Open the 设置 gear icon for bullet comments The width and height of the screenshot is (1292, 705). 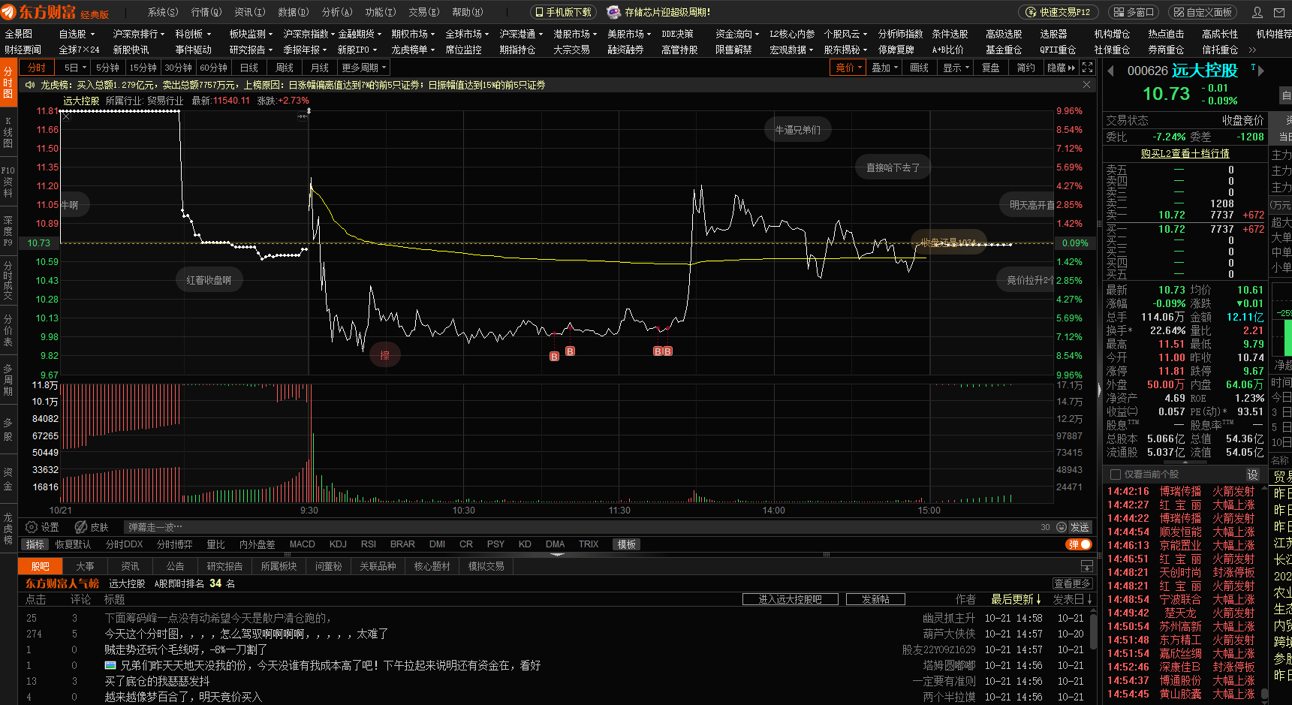click(x=32, y=527)
